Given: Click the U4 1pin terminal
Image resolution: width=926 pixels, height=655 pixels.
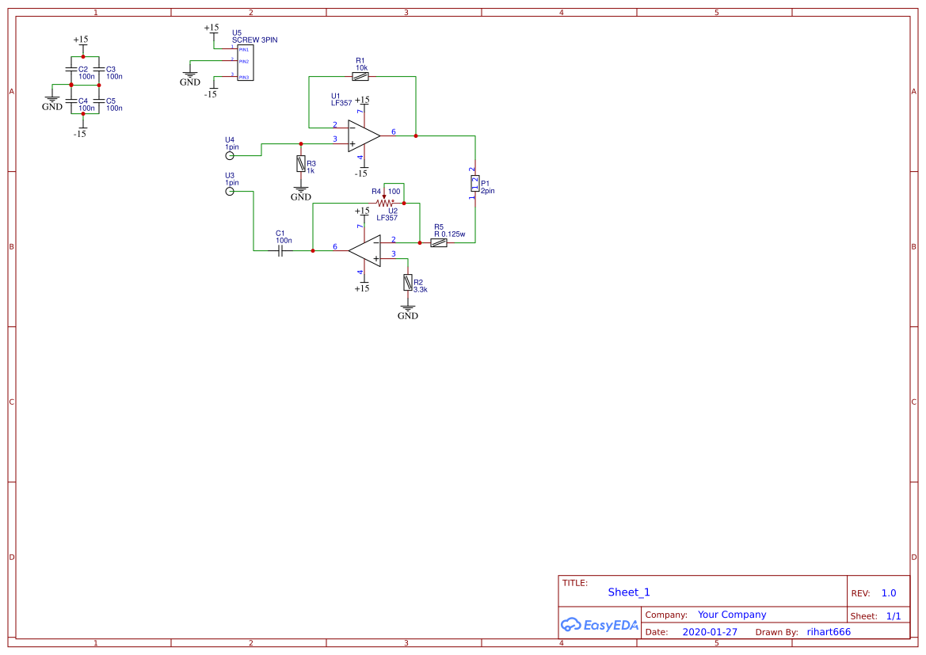Looking at the screenshot, I should [x=231, y=154].
